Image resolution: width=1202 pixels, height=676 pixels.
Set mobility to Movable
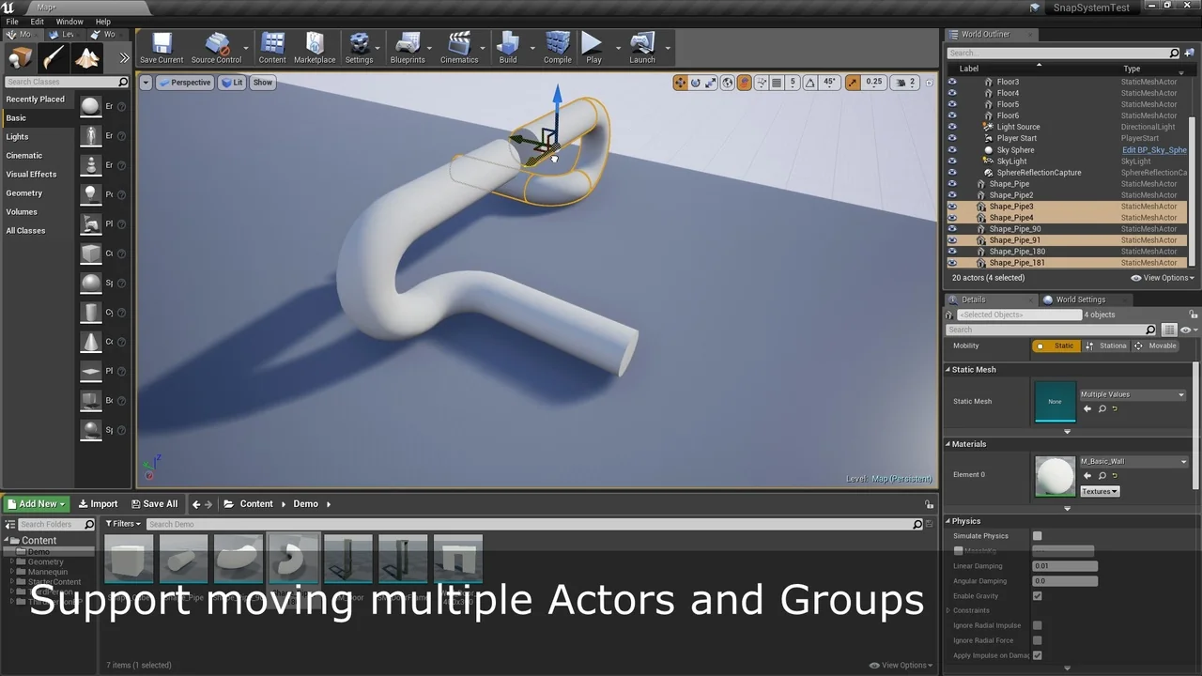pyautogui.click(x=1155, y=346)
